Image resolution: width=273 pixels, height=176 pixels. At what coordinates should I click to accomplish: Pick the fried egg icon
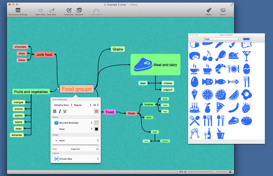point(247,95)
